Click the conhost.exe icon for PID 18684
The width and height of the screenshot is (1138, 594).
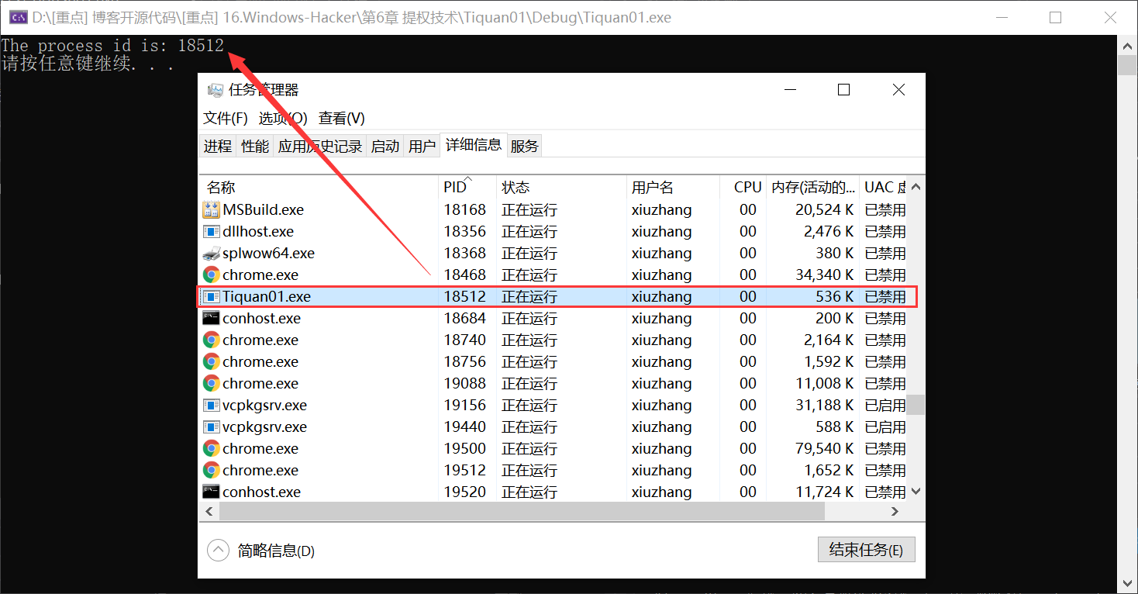pos(211,318)
